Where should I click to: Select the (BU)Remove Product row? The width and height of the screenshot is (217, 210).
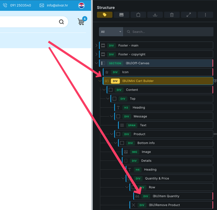[171, 205]
